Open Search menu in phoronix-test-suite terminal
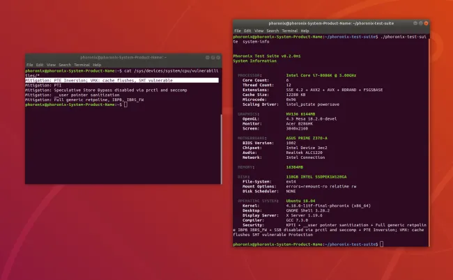The height and width of the screenshot is (280, 453). (x=272, y=31)
